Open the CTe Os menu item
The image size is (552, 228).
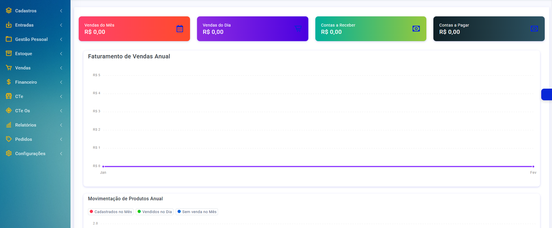[x=22, y=111]
